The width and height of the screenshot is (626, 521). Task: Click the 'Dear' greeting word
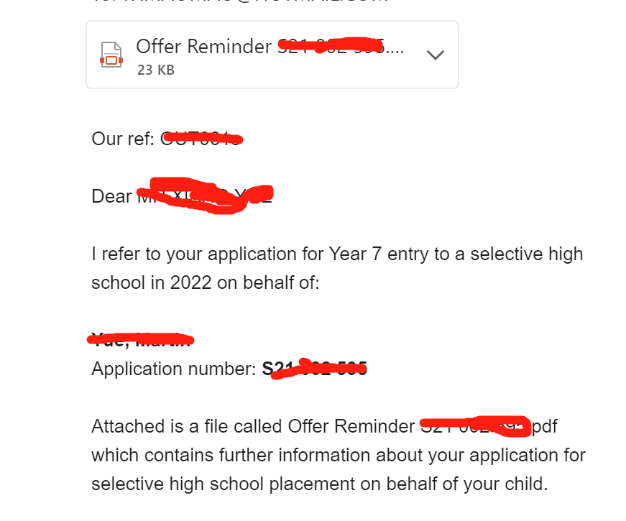pyautogui.click(x=111, y=196)
